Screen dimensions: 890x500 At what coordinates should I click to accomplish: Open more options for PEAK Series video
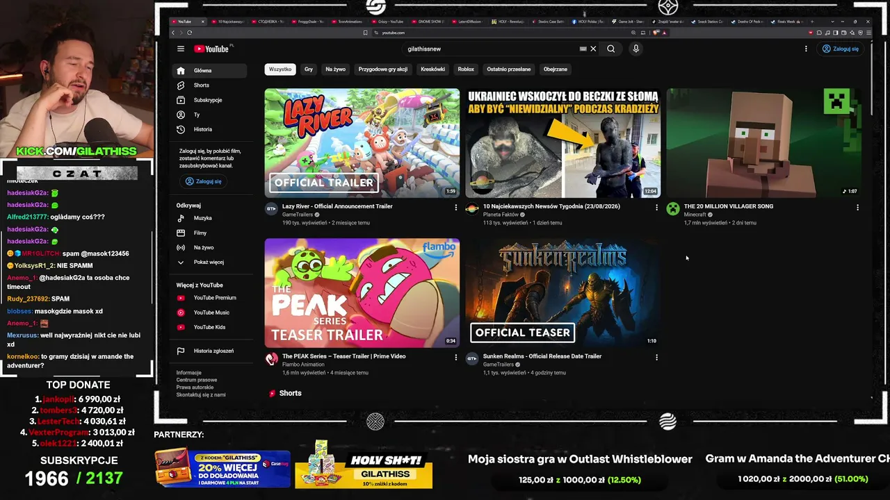456,357
